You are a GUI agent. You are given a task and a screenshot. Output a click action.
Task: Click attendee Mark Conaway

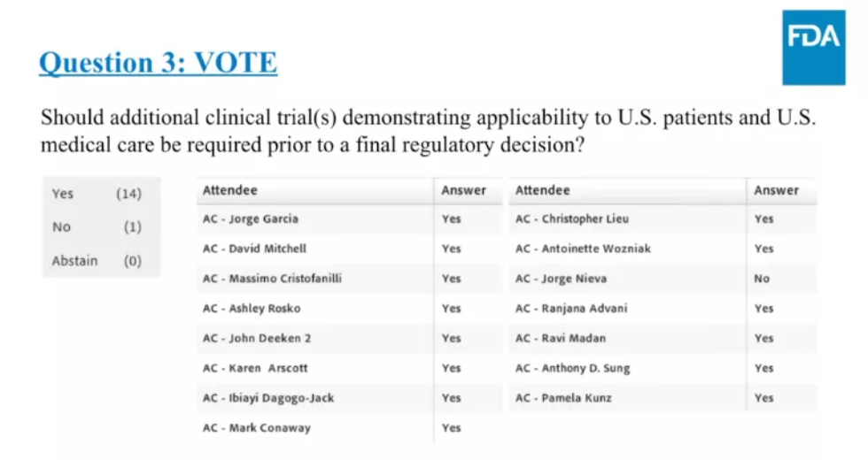(x=257, y=428)
